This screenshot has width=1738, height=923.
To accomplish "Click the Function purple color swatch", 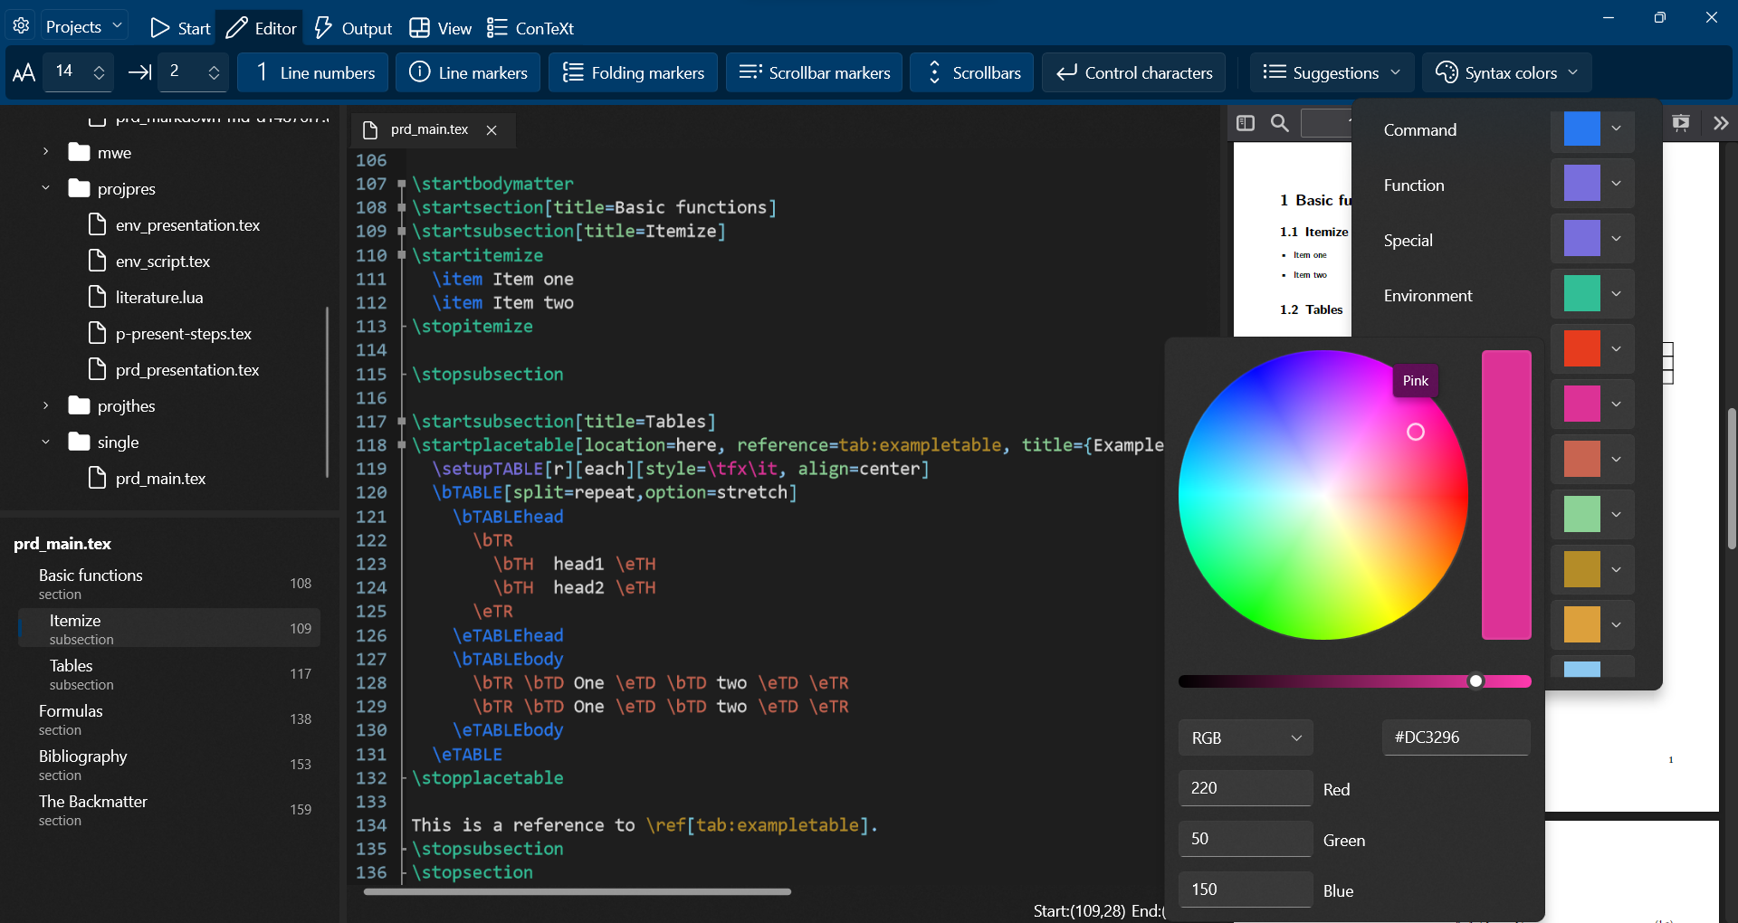I will (x=1581, y=184).
